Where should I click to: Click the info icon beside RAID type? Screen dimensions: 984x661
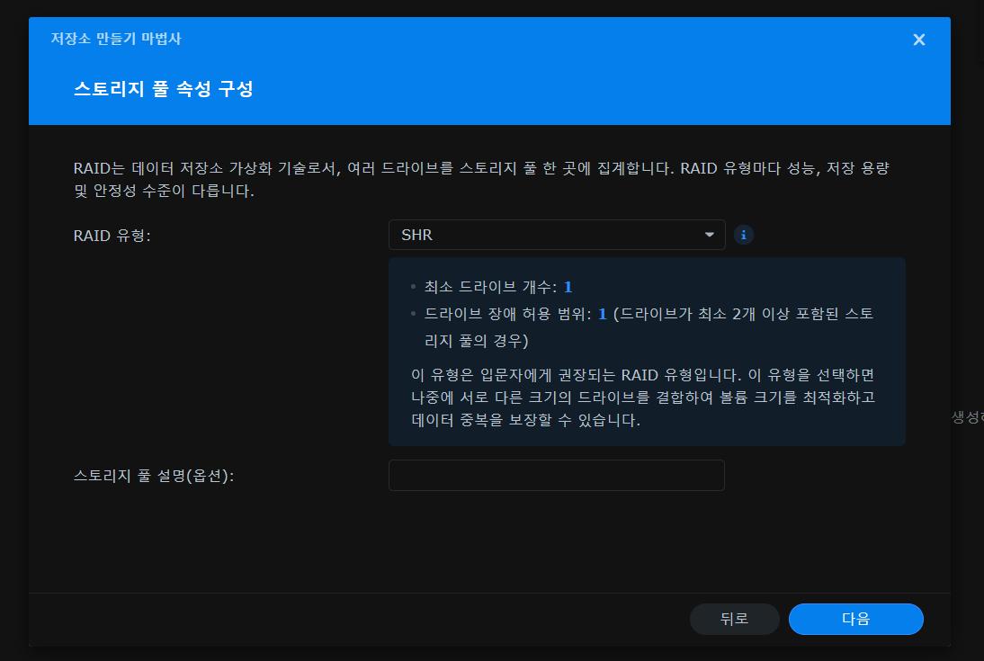pyautogui.click(x=743, y=236)
